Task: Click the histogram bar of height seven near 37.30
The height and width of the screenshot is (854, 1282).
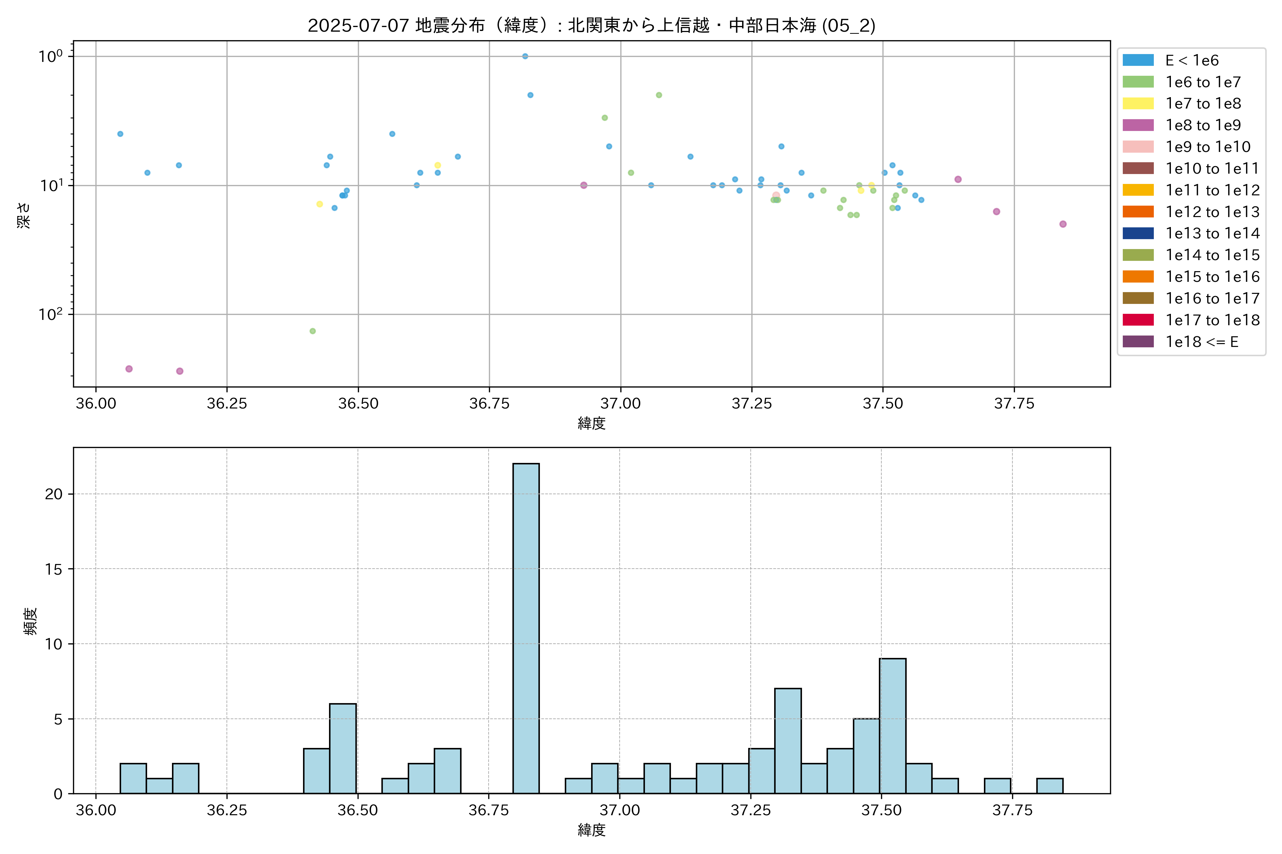Action: (x=788, y=741)
